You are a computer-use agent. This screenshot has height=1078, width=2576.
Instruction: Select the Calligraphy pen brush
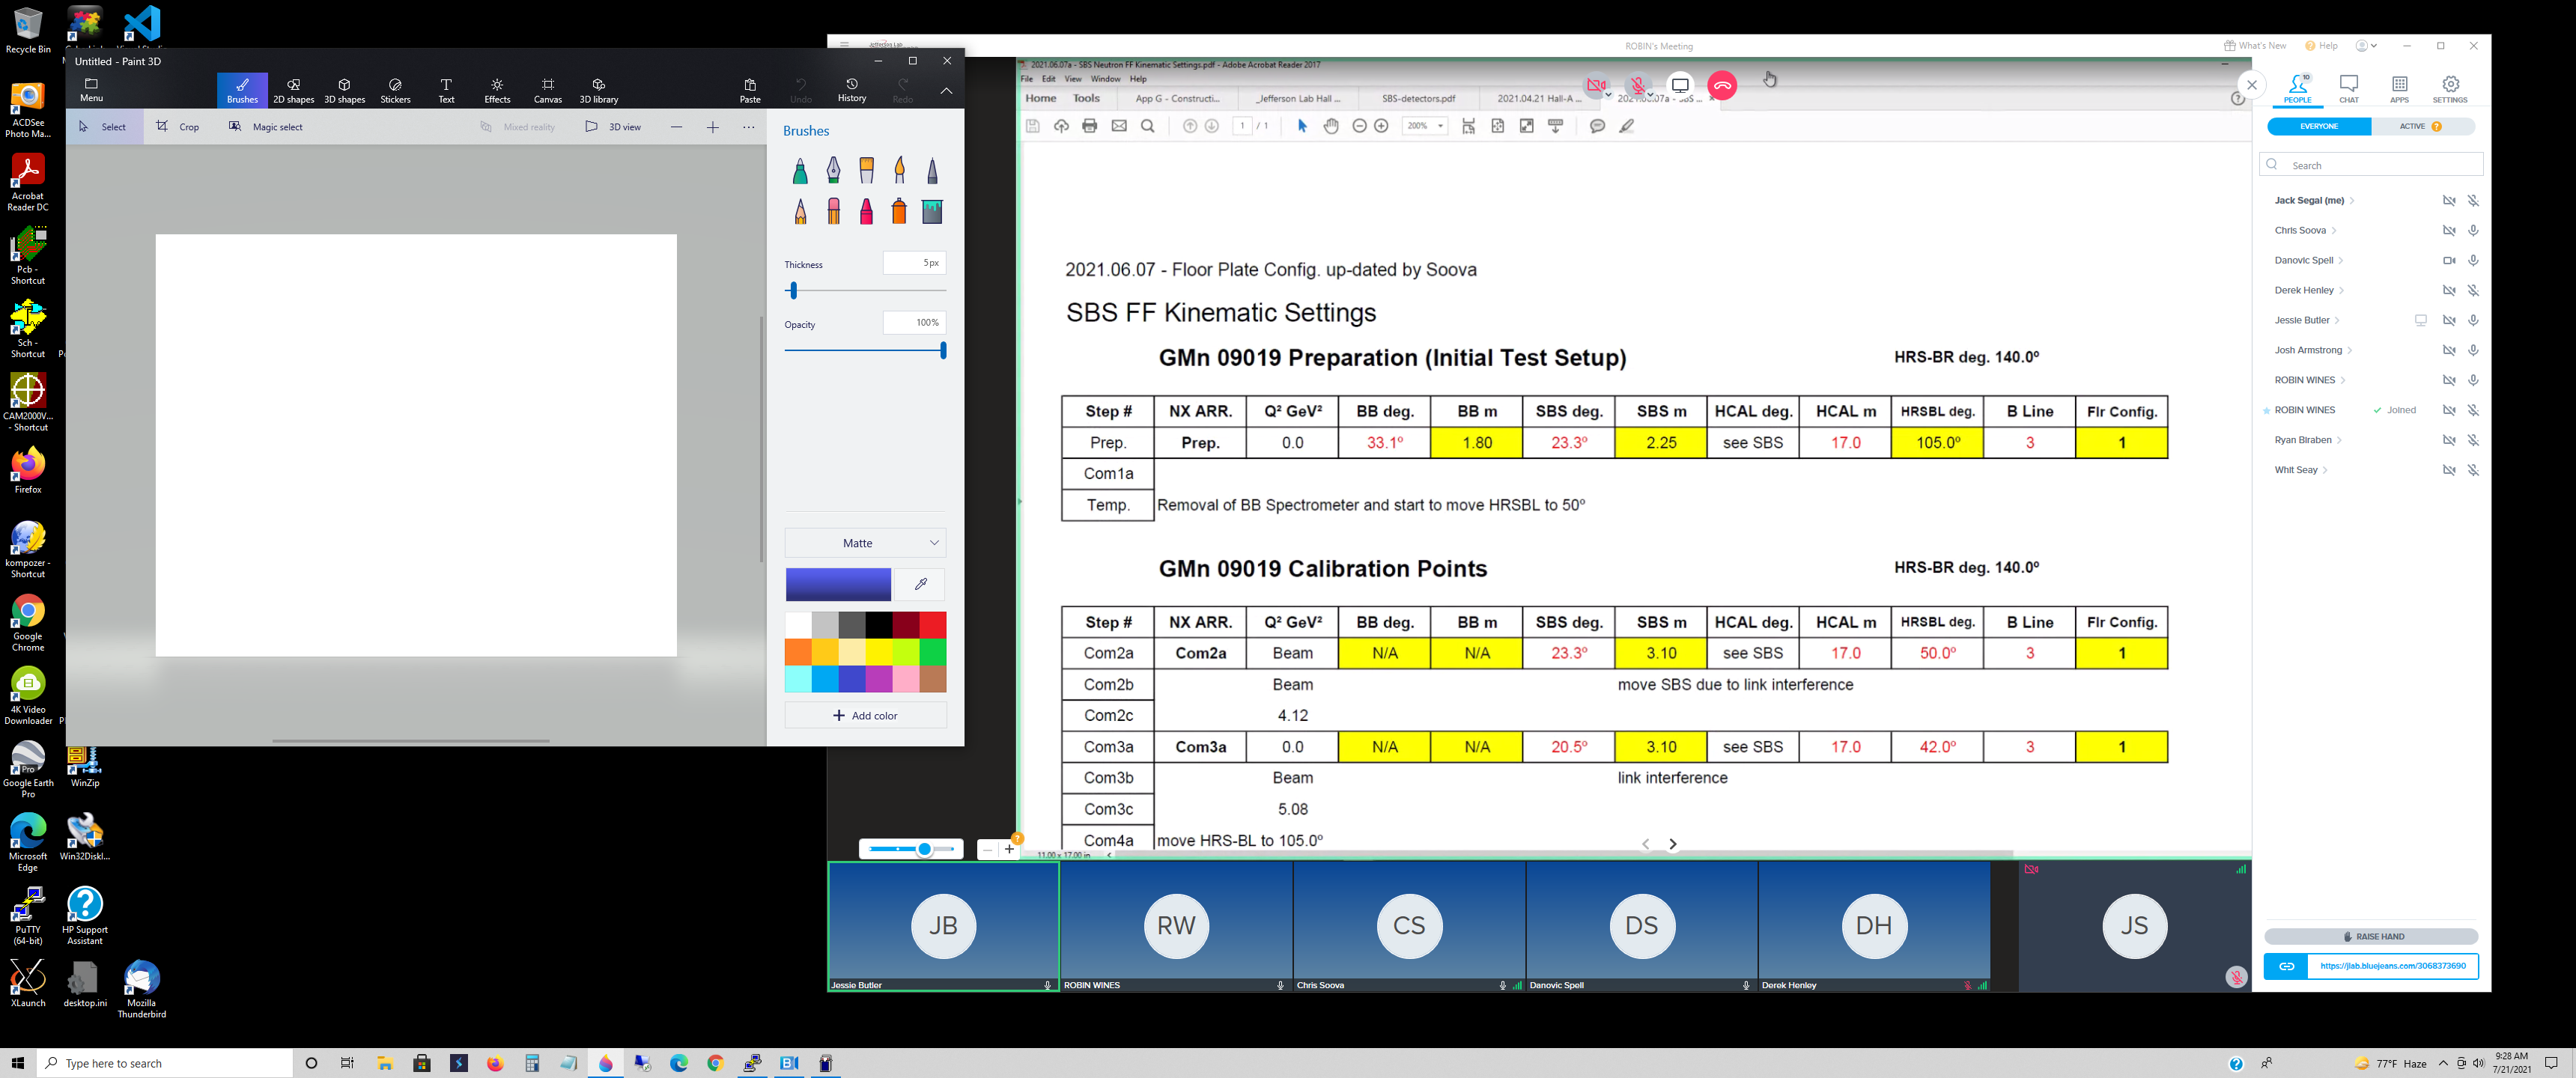[833, 171]
